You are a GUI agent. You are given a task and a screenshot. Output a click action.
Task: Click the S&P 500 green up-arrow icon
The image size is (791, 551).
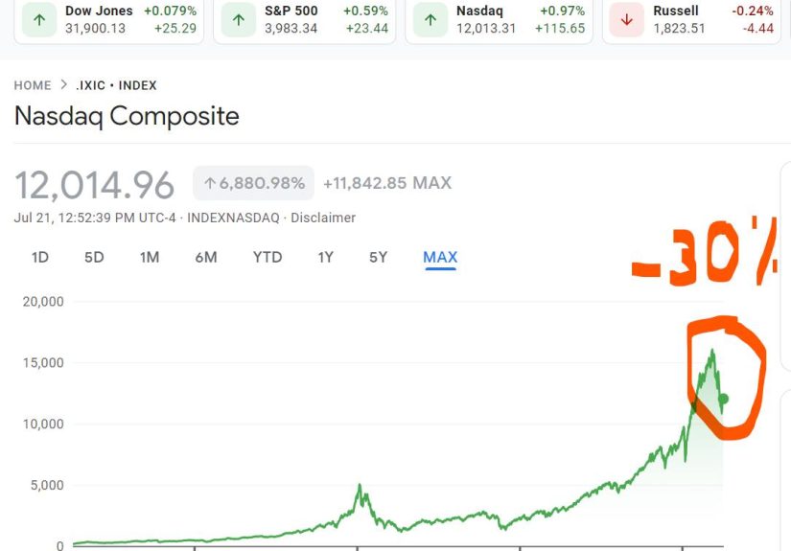point(238,19)
